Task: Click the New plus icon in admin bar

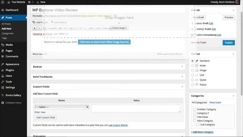Action: 38,2
